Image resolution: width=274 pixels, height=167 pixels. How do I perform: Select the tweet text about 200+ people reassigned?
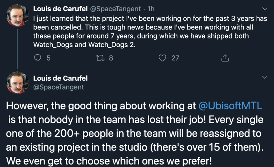(135, 133)
